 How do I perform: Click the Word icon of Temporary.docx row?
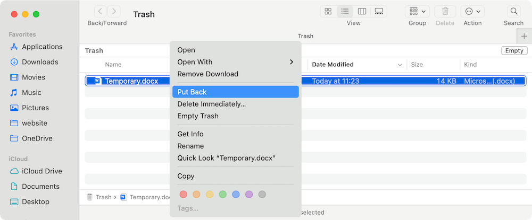[98, 81]
